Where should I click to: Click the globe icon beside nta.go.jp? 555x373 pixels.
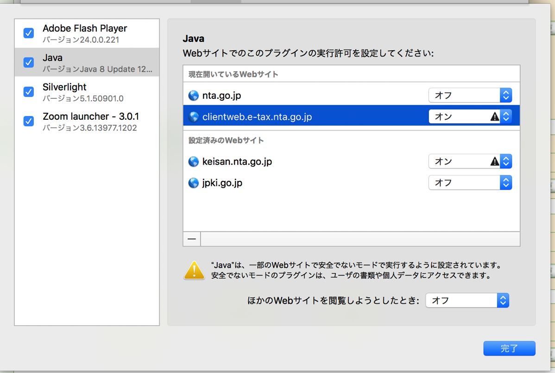(x=194, y=96)
